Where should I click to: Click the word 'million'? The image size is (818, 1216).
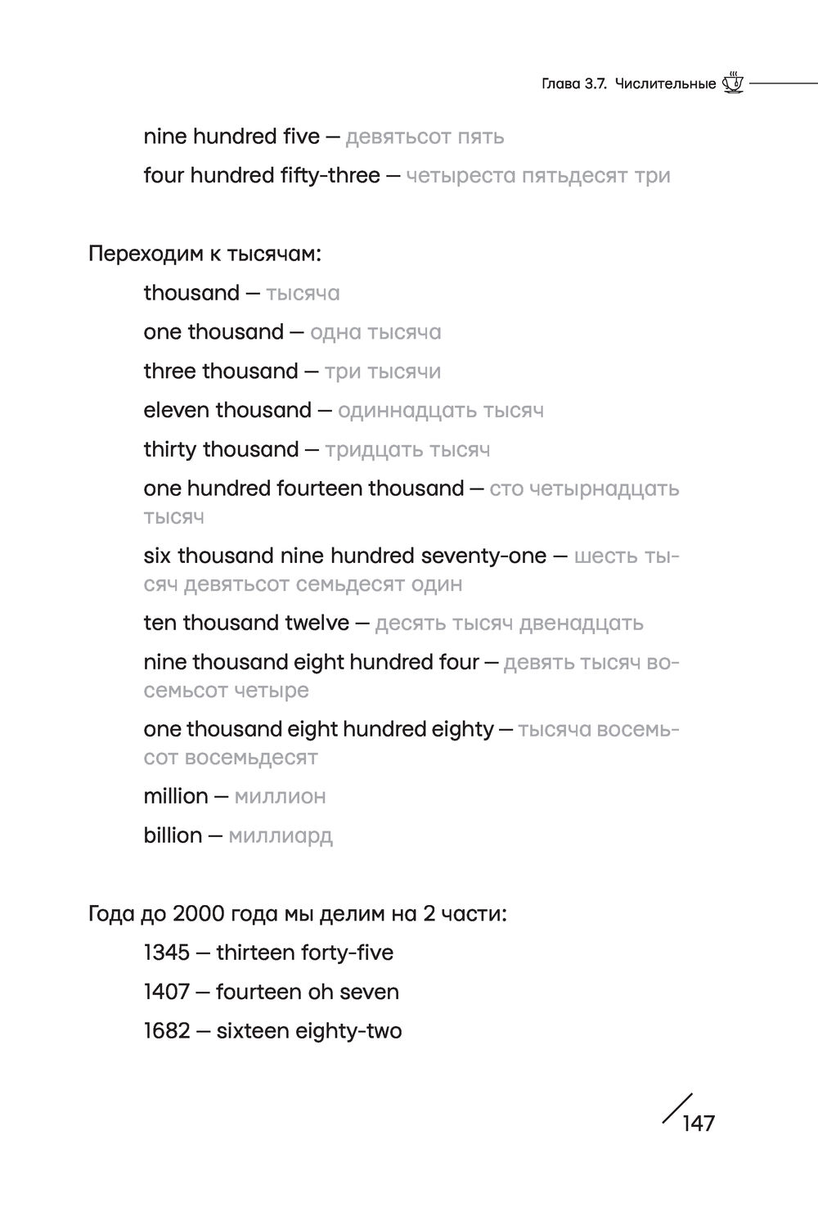[x=176, y=796]
